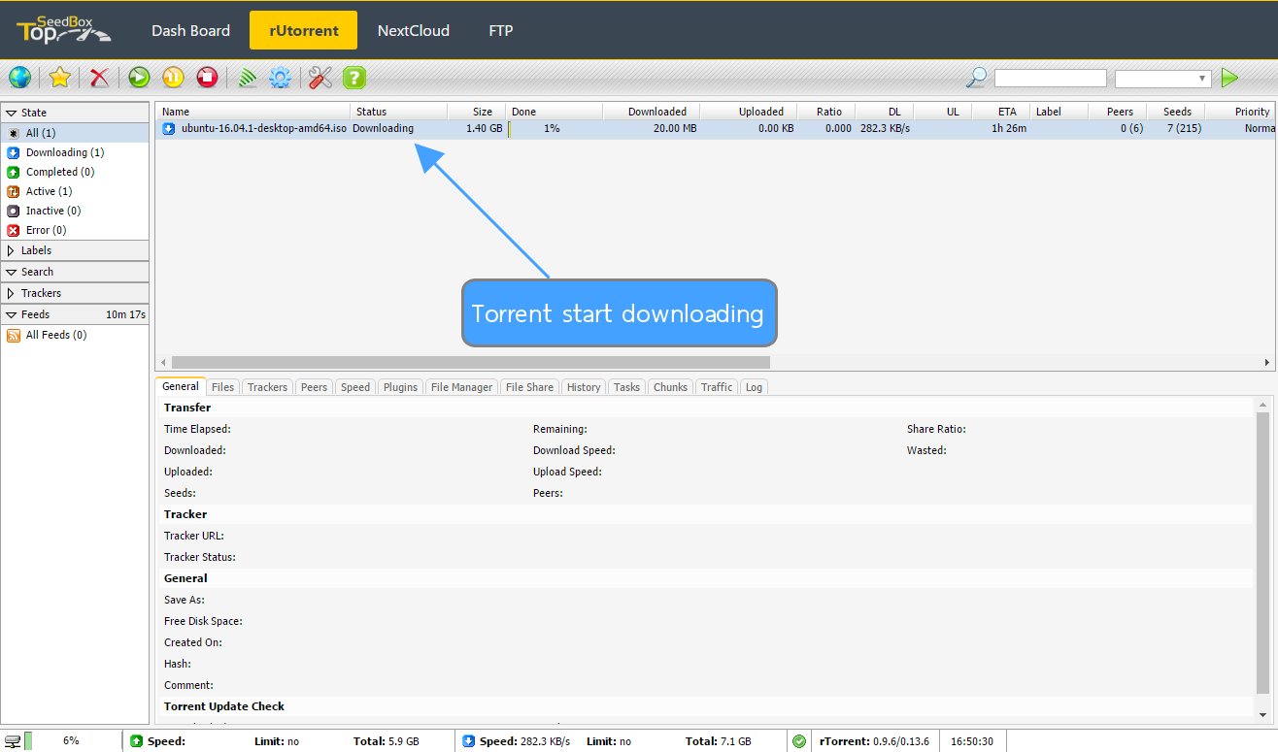Open the search engine dropdown
1278x752 pixels.
pos(1162,79)
